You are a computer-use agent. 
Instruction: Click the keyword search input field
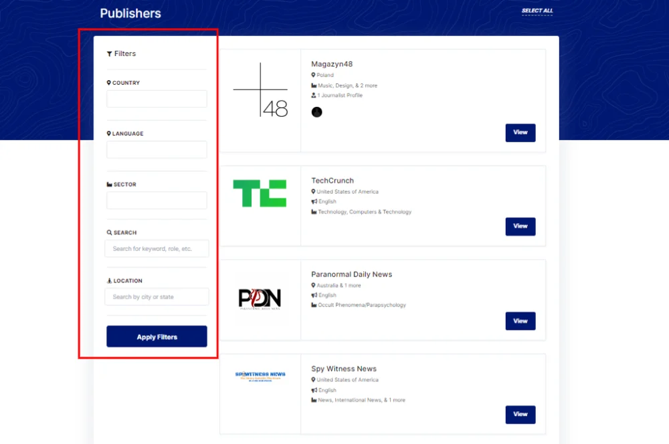[157, 249]
